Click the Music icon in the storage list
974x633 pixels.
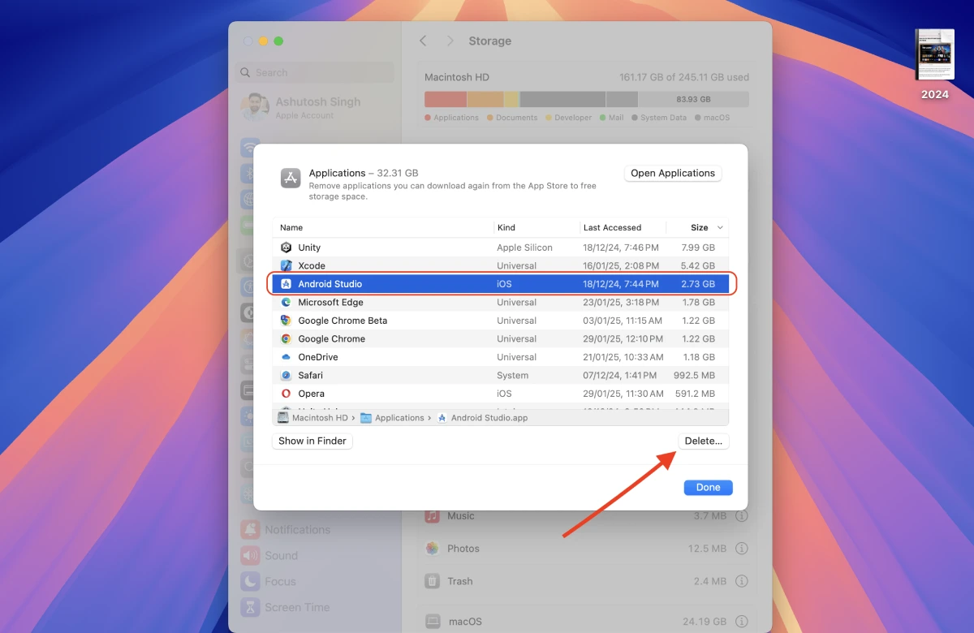tap(433, 516)
